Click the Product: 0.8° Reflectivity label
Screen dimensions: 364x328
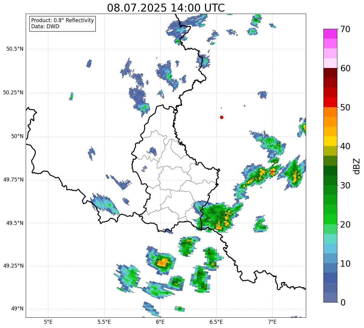coord(63,20)
